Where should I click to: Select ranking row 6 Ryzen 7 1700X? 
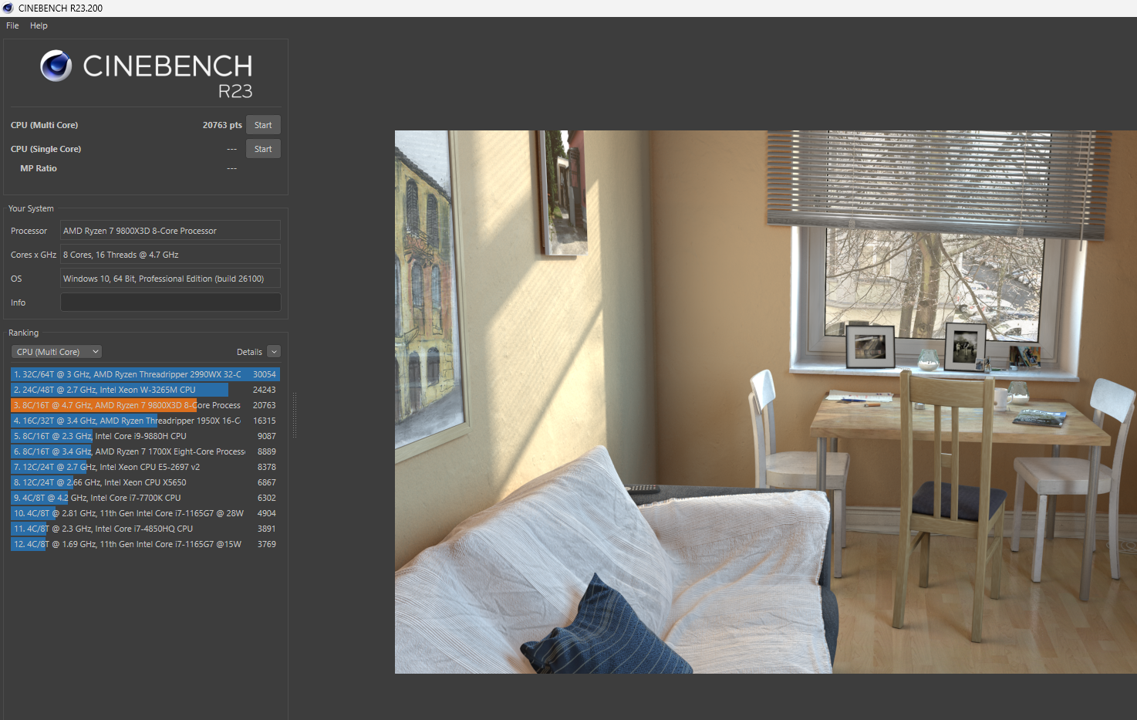(x=145, y=451)
